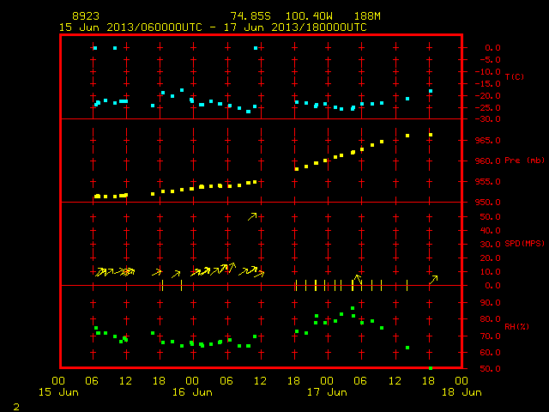Click the 188M elevation text
The width and height of the screenshot is (549, 412).
pyautogui.click(x=367, y=16)
